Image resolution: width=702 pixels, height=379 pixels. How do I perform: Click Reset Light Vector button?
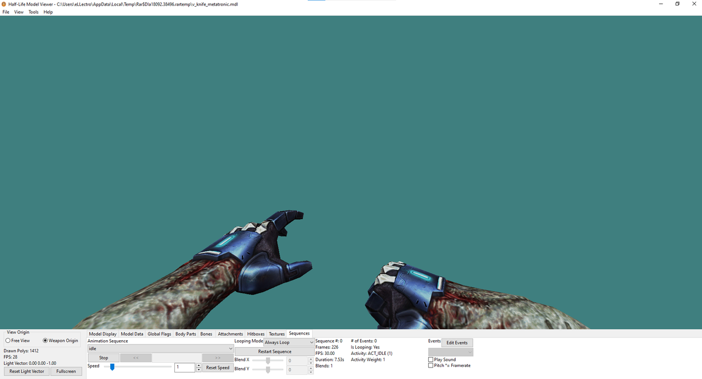(x=27, y=371)
